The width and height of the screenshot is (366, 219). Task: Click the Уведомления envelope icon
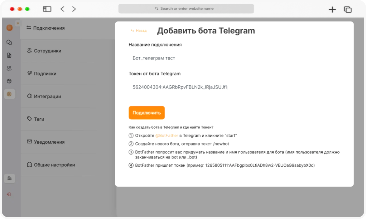(29, 141)
